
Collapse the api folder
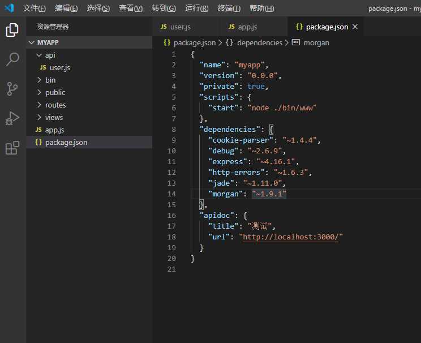(39, 55)
